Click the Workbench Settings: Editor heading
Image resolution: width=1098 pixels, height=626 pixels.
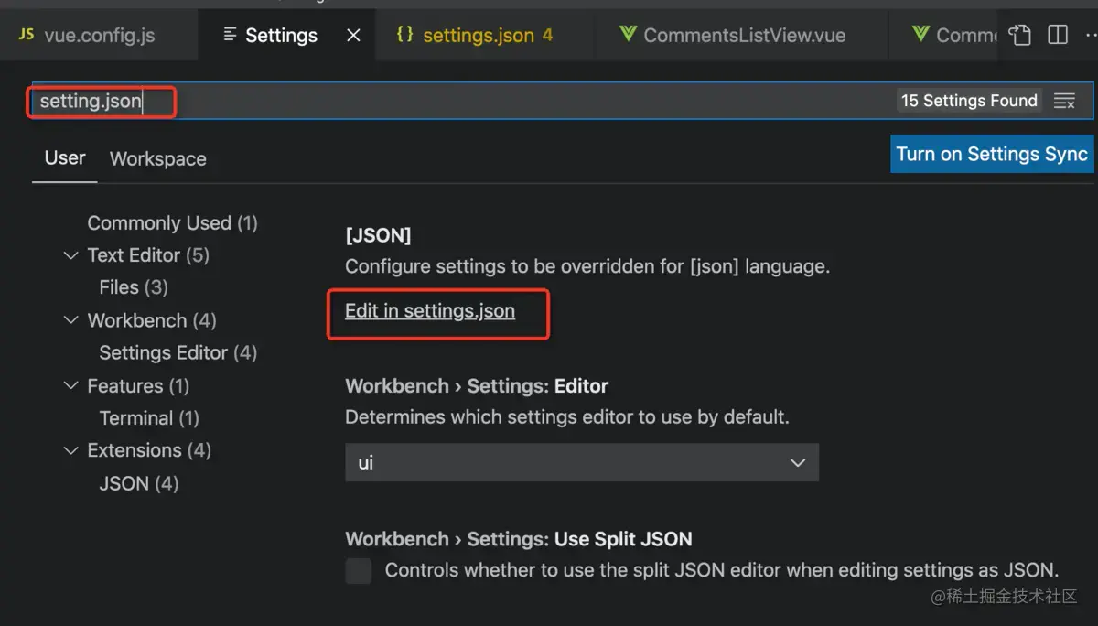pyautogui.click(x=477, y=386)
